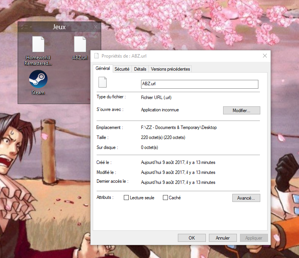Switch to the Général tab
Image resolution: width=299 pixels, height=258 pixels.
point(103,68)
